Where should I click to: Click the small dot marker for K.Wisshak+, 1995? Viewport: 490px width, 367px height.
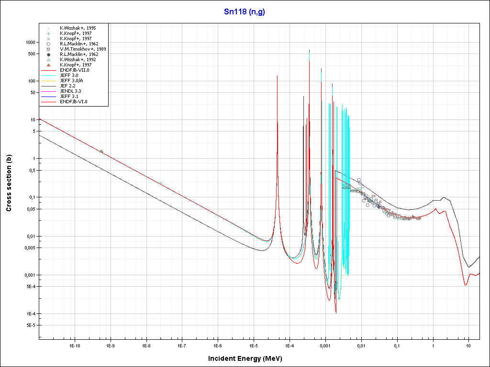(49, 28)
